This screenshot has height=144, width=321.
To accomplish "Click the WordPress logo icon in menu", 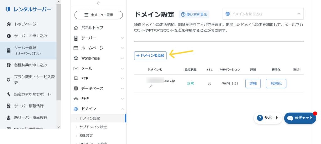I will click(x=76, y=58).
